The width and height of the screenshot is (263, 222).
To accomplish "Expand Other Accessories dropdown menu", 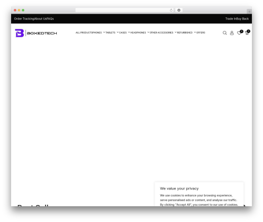I will click(163, 33).
